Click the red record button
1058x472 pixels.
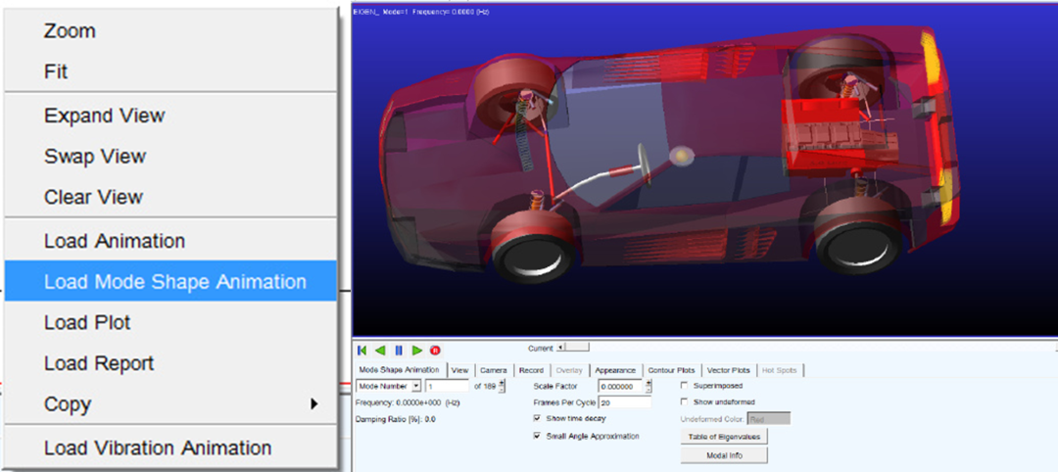(x=435, y=350)
